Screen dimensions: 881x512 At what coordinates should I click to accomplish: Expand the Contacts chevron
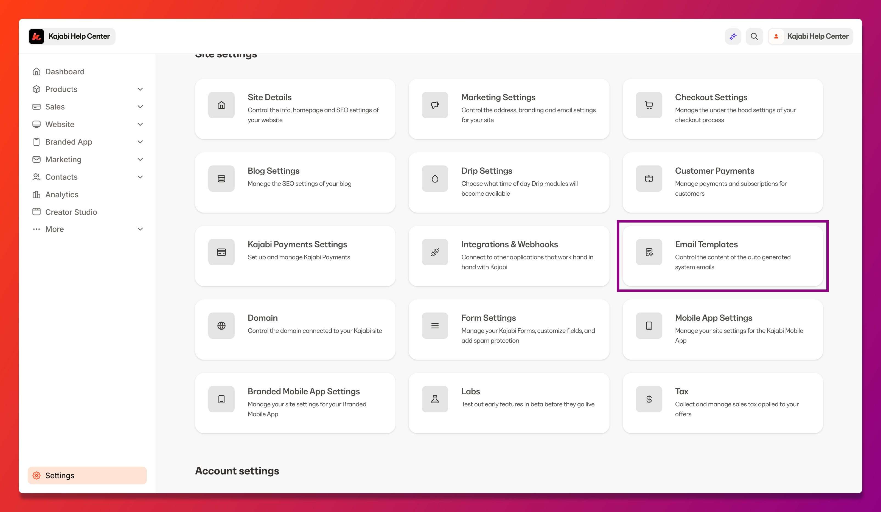(140, 177)
